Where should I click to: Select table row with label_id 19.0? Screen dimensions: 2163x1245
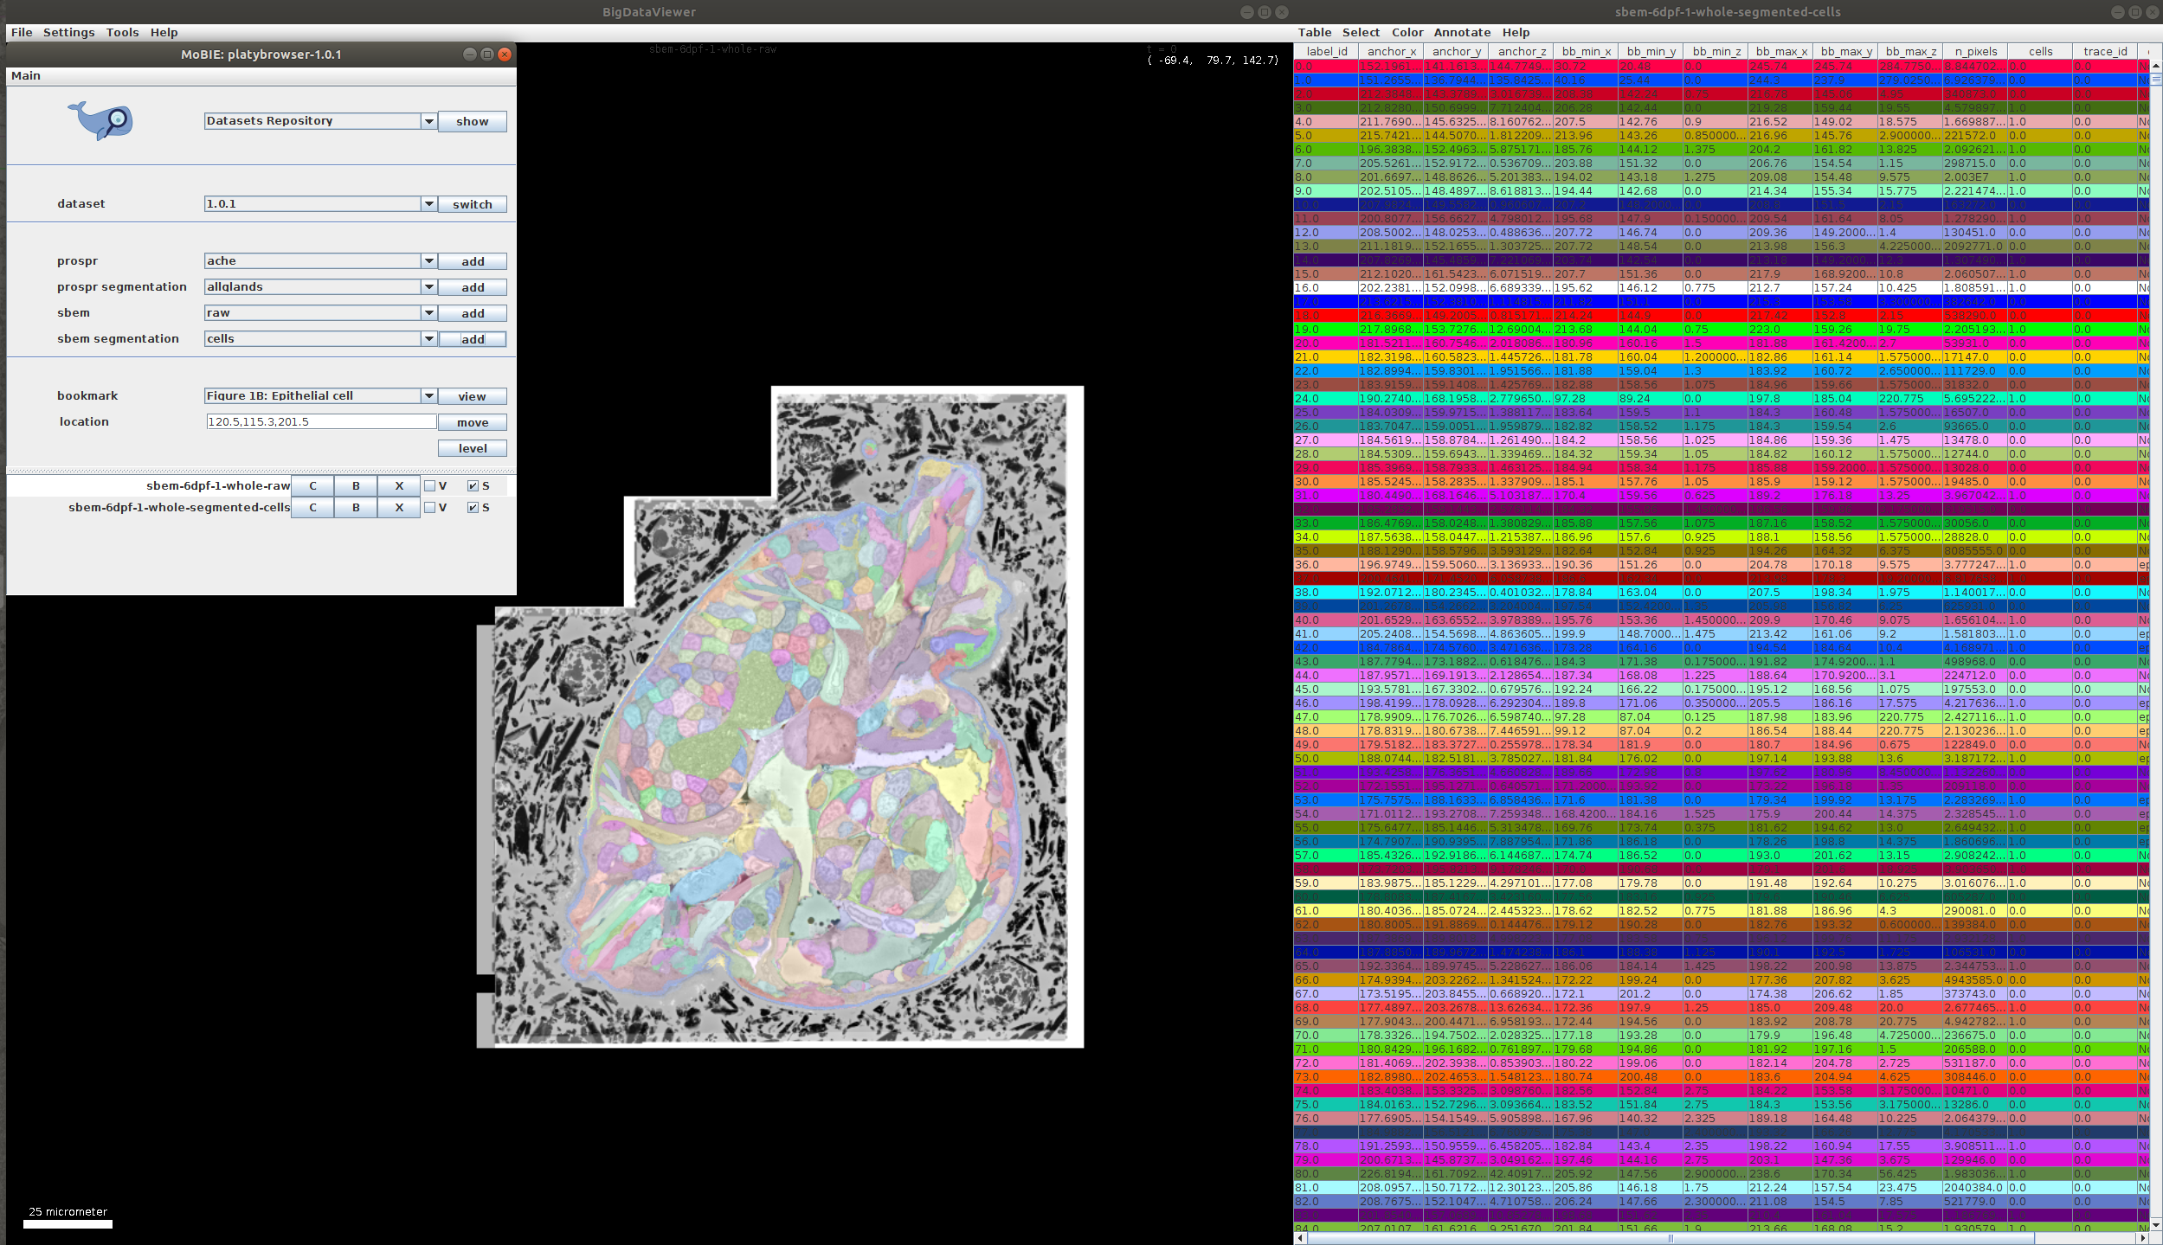tap(1722, 330)
